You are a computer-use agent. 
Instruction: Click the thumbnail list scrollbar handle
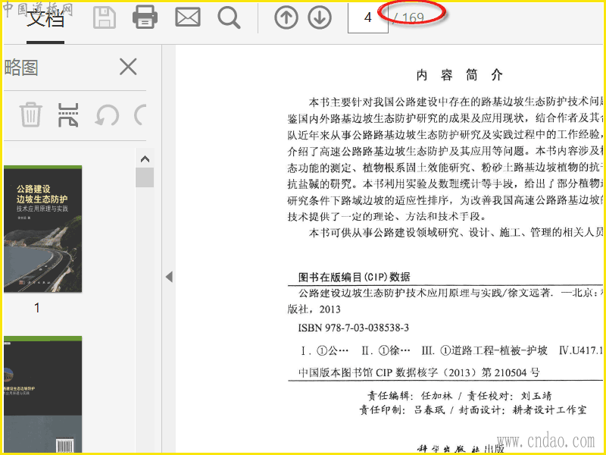click(x=145, y=177)
